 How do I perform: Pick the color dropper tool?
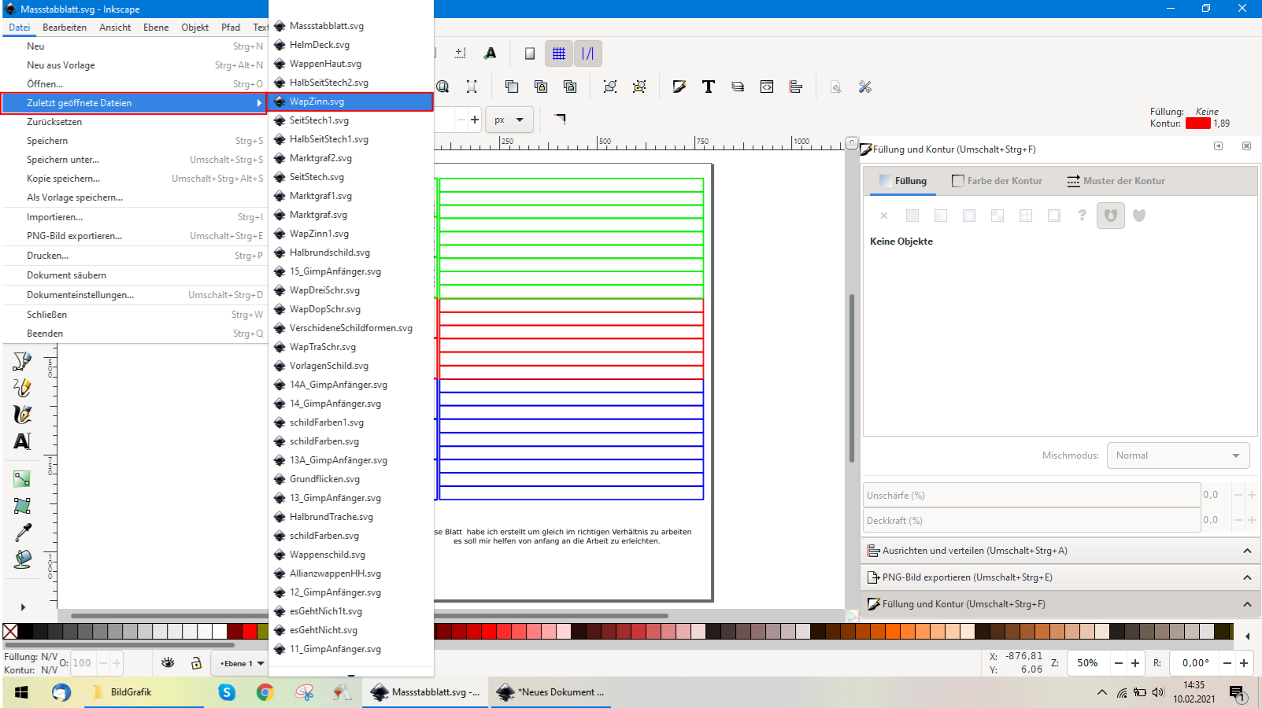coord(22,533)
